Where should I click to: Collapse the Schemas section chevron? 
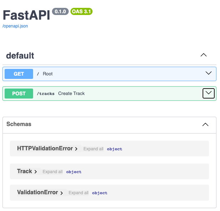(205, 125)
